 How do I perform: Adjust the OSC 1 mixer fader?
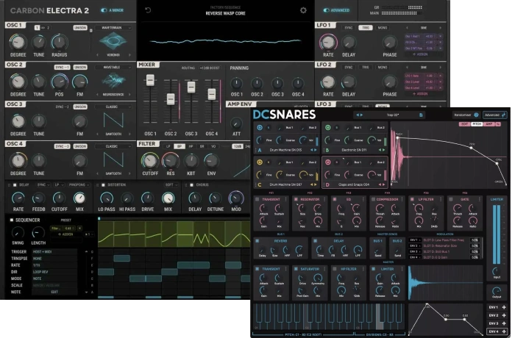[x=150, y=80]
